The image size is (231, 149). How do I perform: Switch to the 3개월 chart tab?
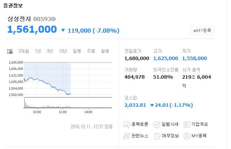[x=24, y=51]
